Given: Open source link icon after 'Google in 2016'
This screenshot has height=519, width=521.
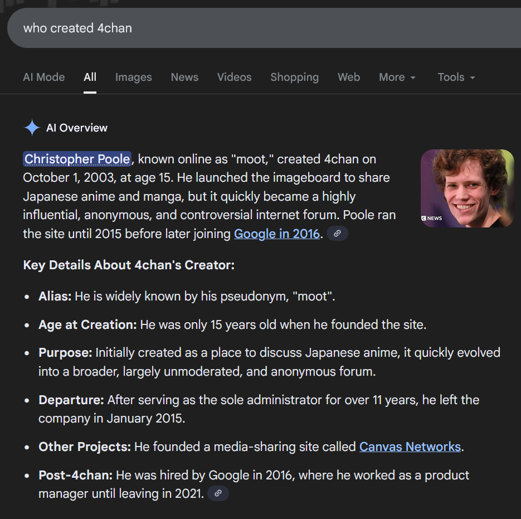Looking at the screenshot, I should [337, 234].
